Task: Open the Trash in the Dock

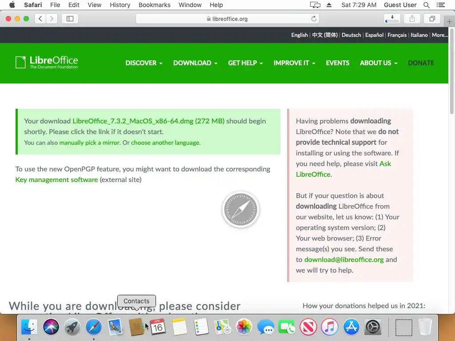Action: tap(425, 327)
